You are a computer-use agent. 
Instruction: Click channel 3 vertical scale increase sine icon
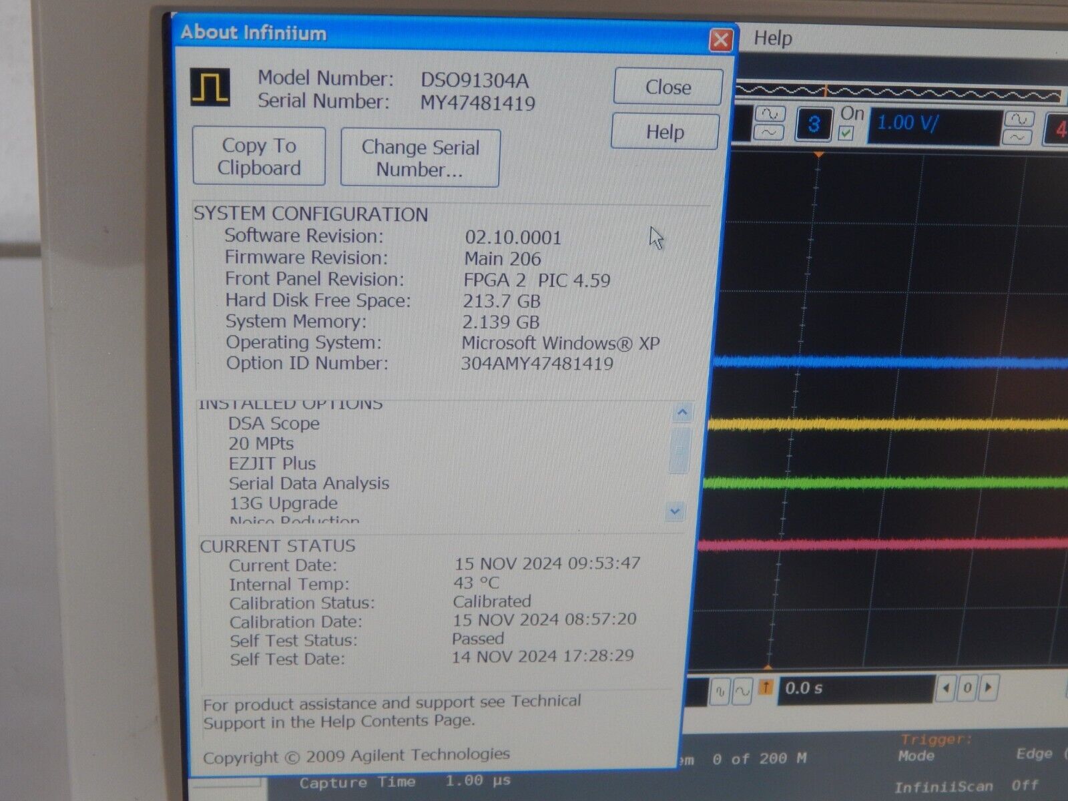(x=771, y=113)
